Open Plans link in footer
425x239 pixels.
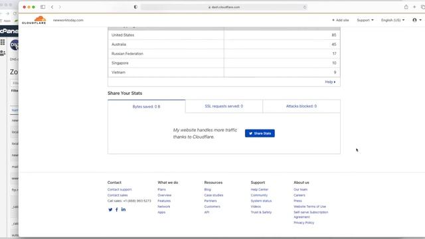161,189
